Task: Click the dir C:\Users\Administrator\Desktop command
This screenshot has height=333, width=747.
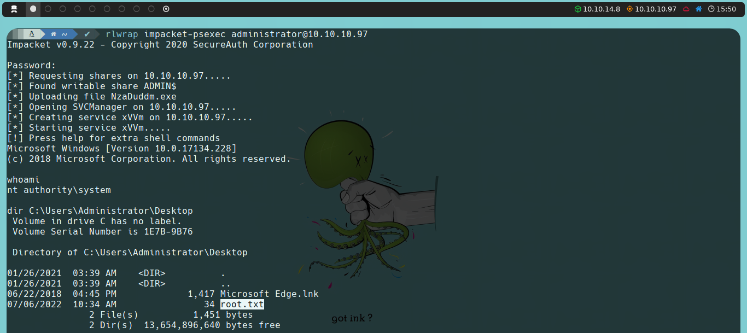Action: (100, 211)
